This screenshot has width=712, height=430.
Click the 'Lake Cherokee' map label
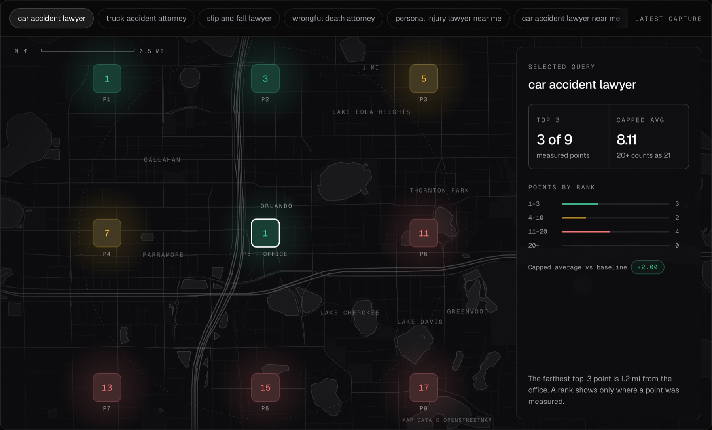(350, 313)
